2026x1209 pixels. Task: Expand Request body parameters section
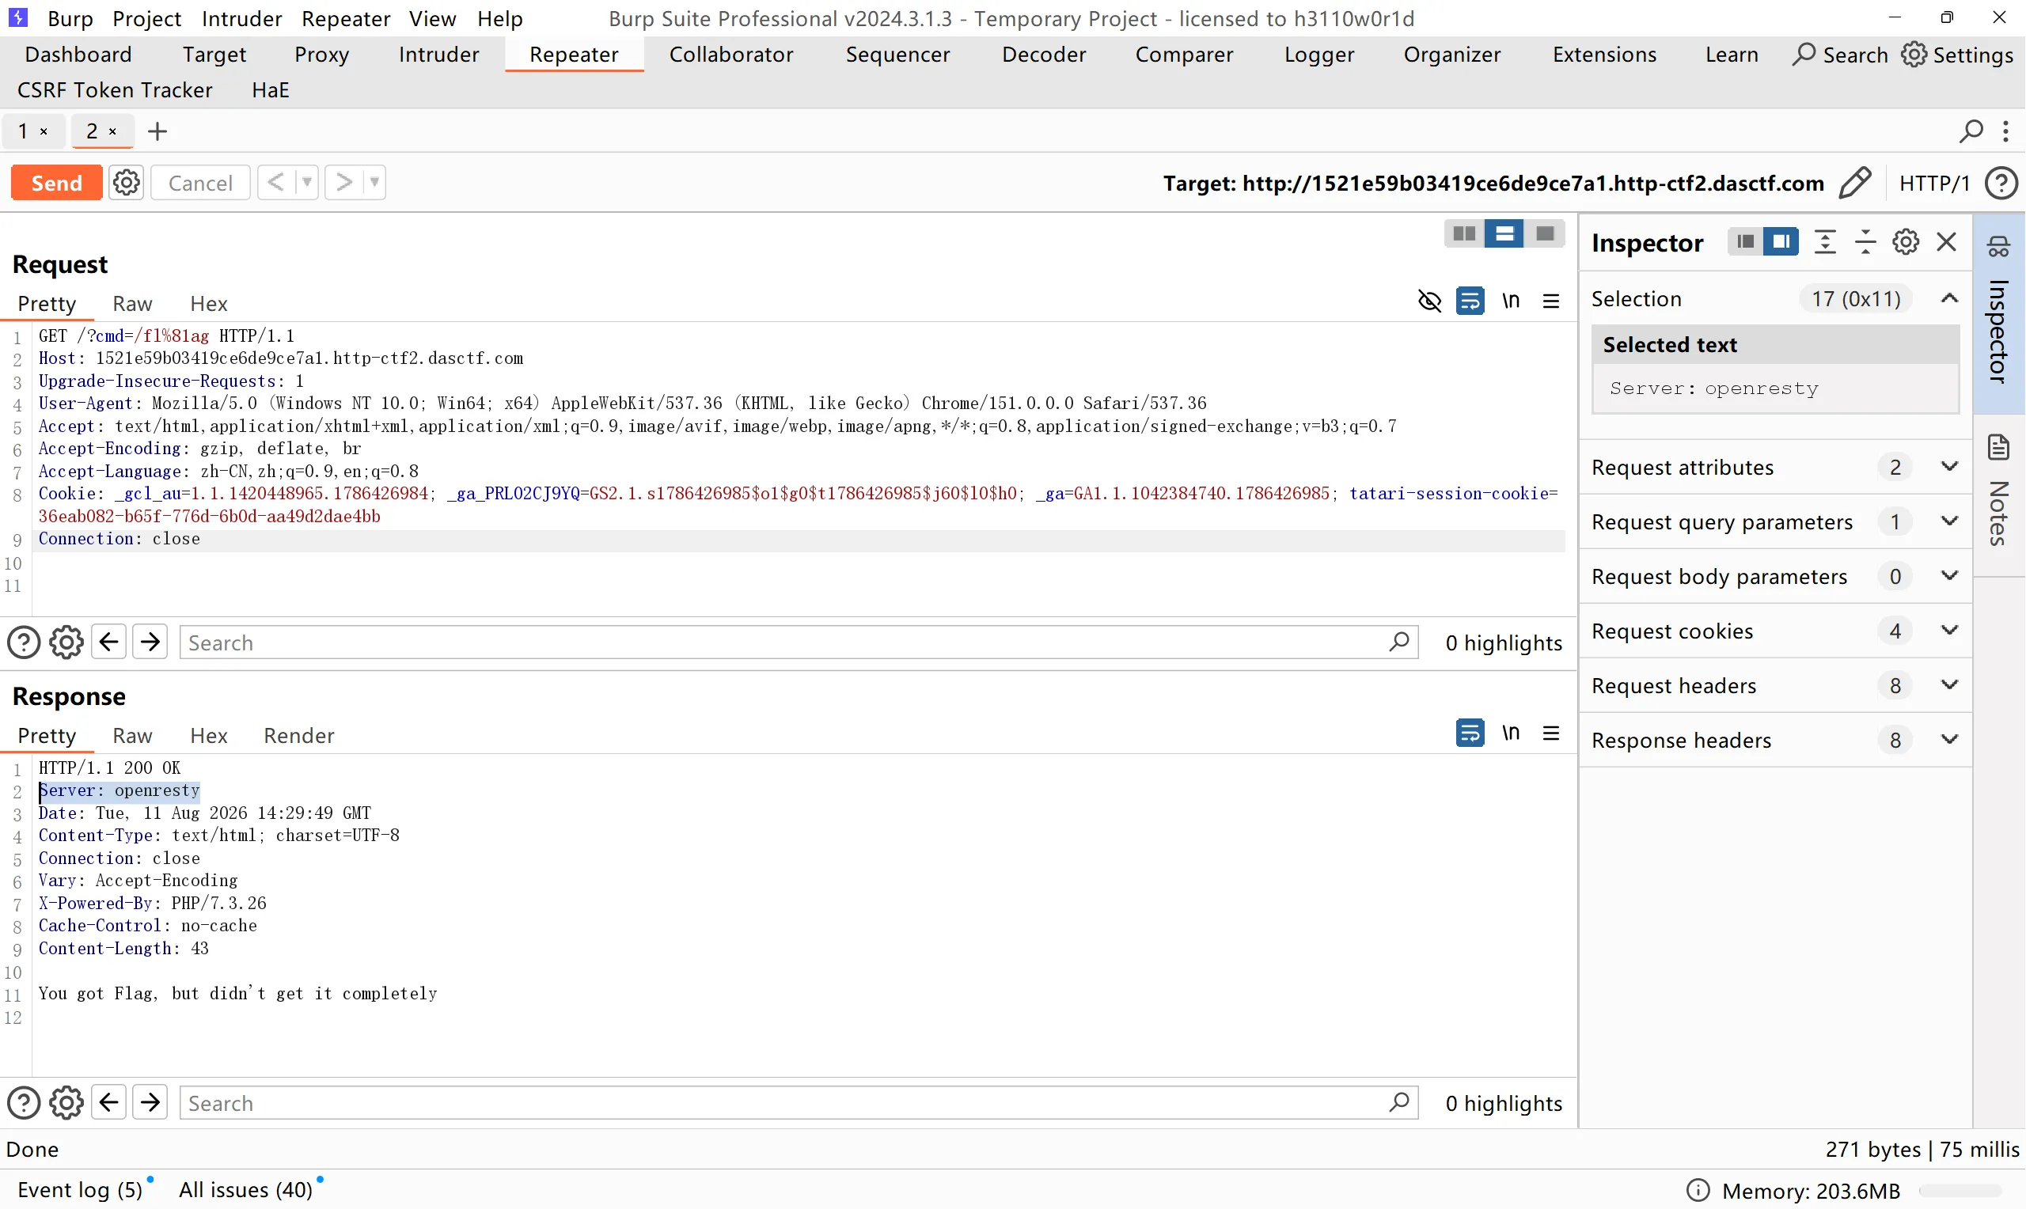point(1949,576)
